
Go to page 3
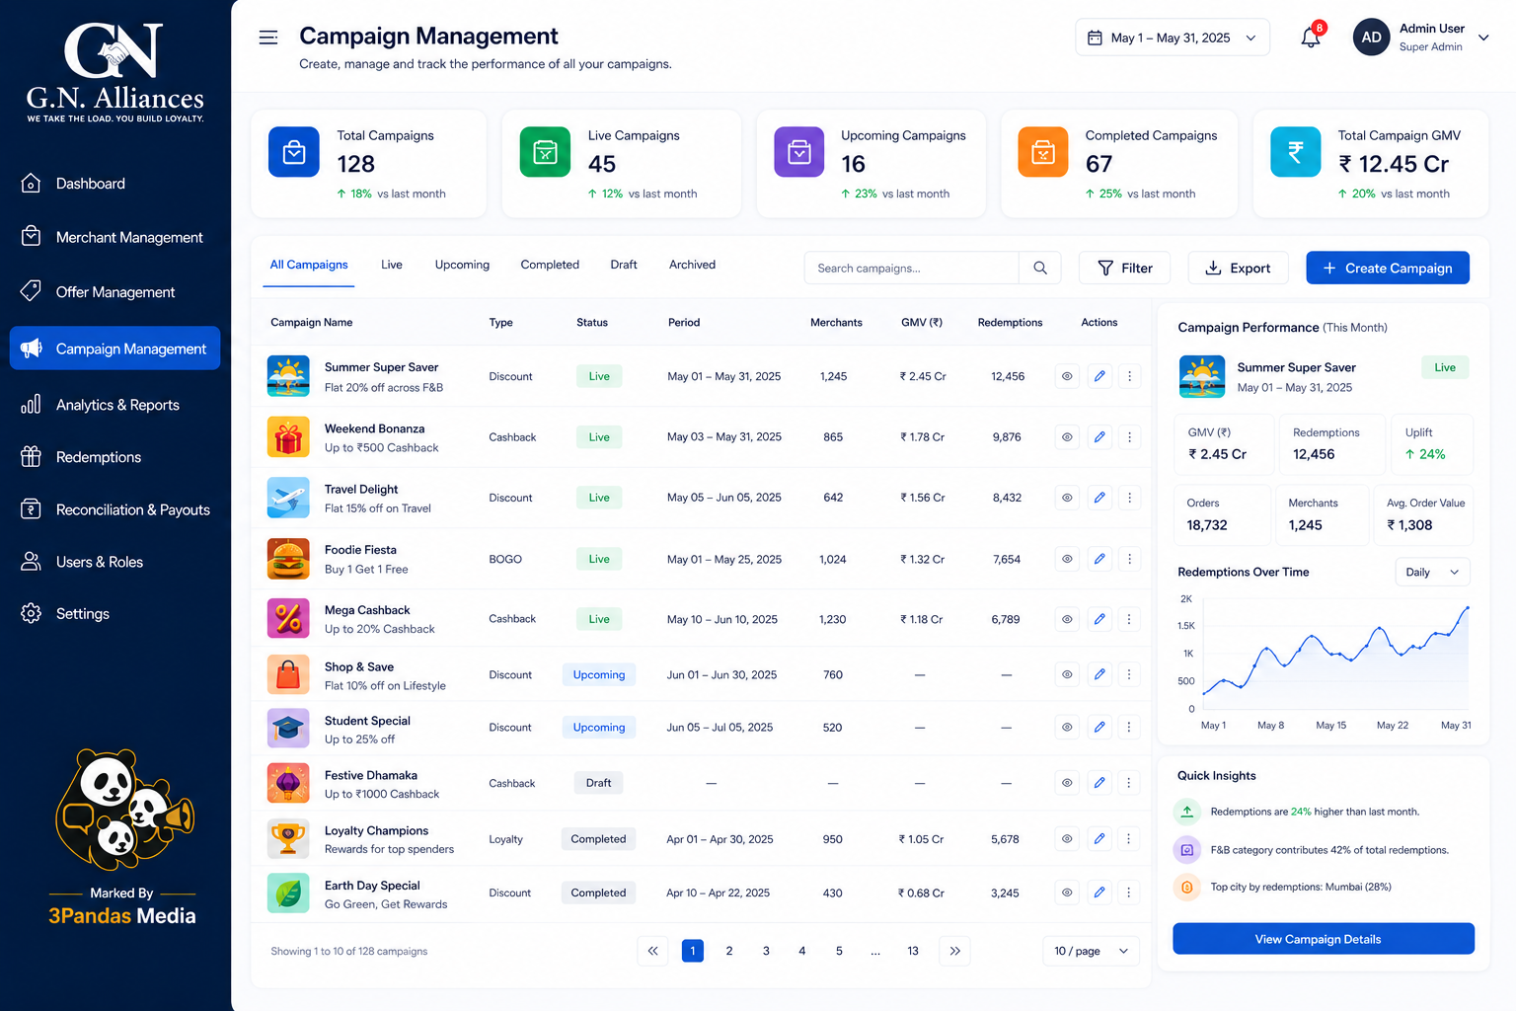tap(766, 951)
